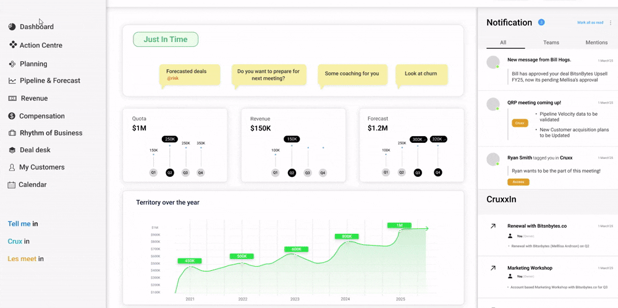Click the 800K marker on territory chart

coord(347,236)
